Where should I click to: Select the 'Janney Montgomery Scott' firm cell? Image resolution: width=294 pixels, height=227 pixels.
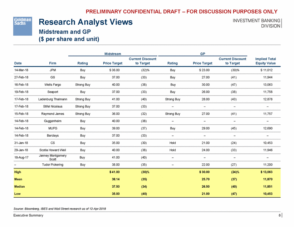53,157
